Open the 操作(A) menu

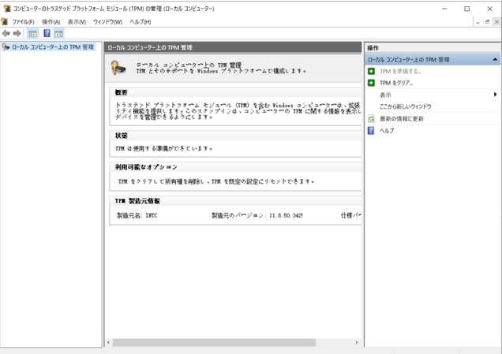coord(51,21)
